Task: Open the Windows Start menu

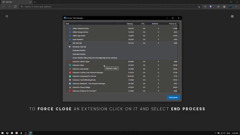Action: 2,133
